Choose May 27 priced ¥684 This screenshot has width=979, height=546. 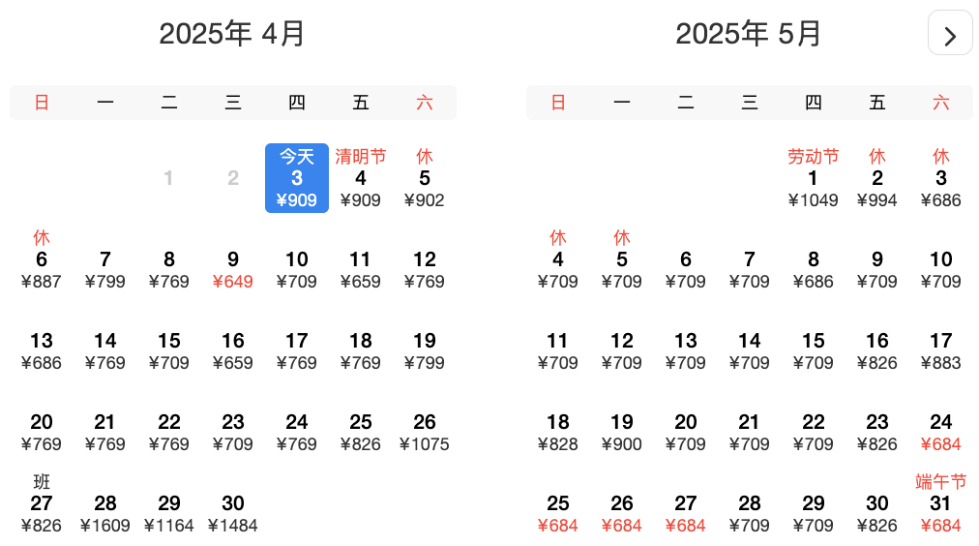[686, 513]
